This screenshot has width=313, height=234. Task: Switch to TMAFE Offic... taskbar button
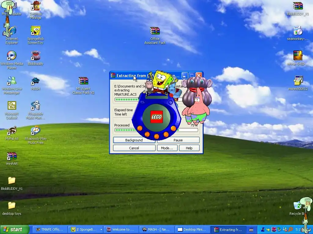50,229
